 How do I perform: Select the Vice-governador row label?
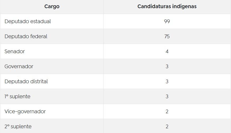(x=25, y=111)
